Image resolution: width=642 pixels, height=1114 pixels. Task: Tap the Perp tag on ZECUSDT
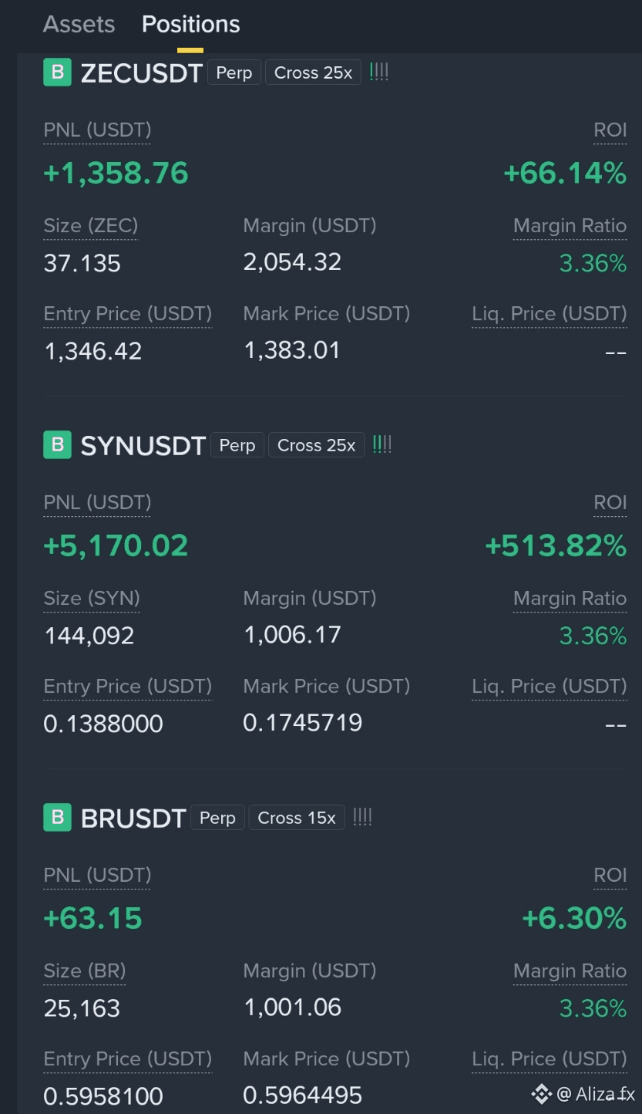click(x=234, y=73)
